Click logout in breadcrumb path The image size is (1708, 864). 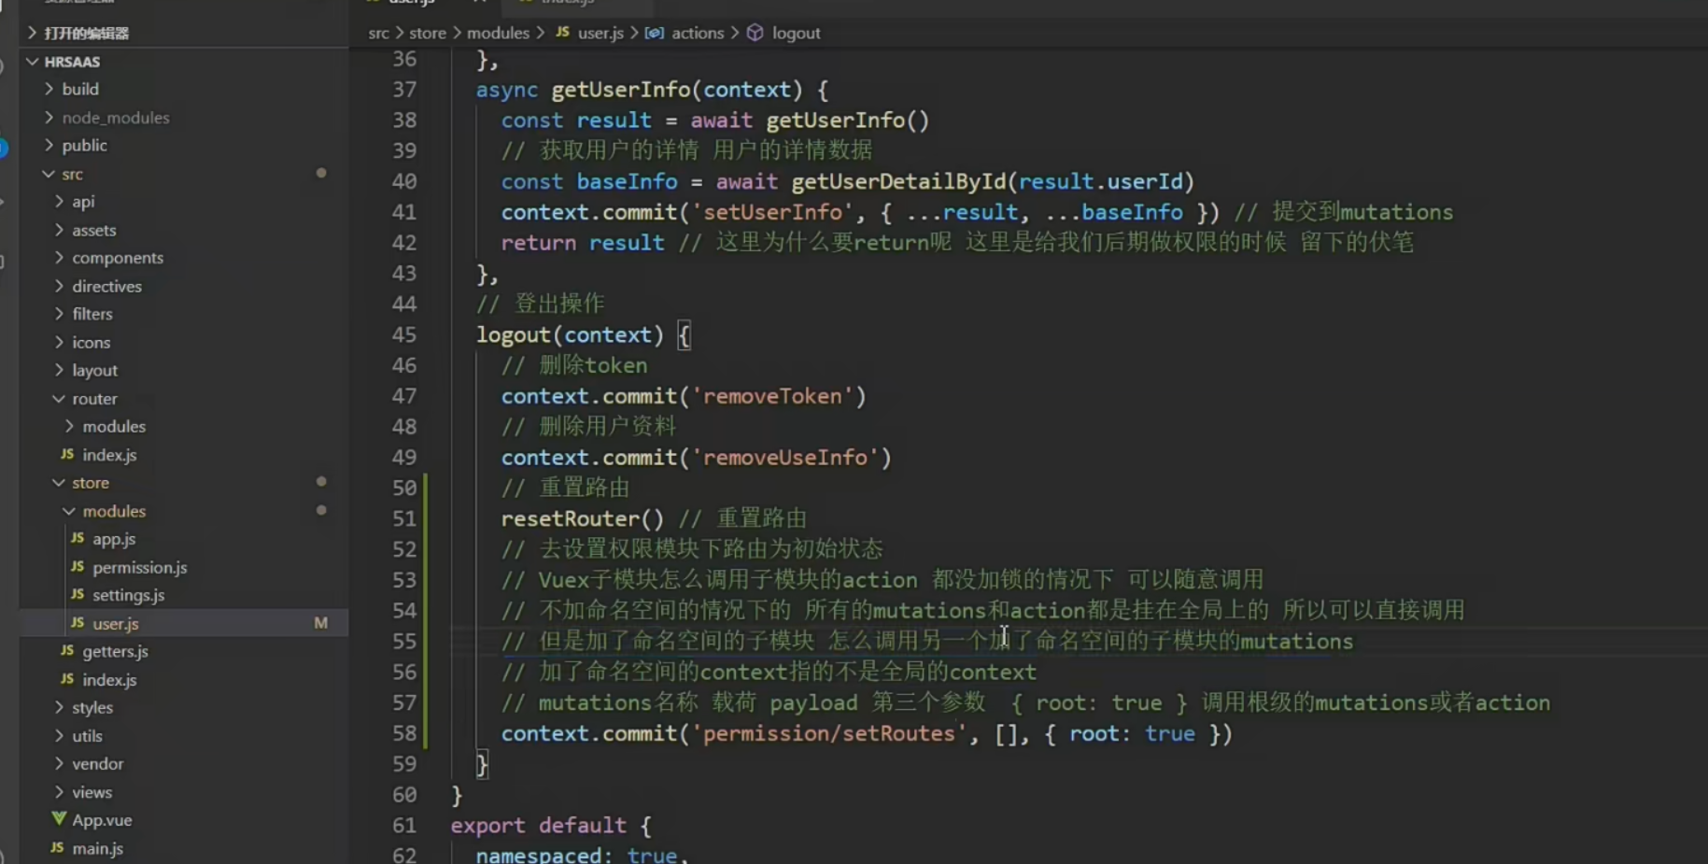[796, 33]
